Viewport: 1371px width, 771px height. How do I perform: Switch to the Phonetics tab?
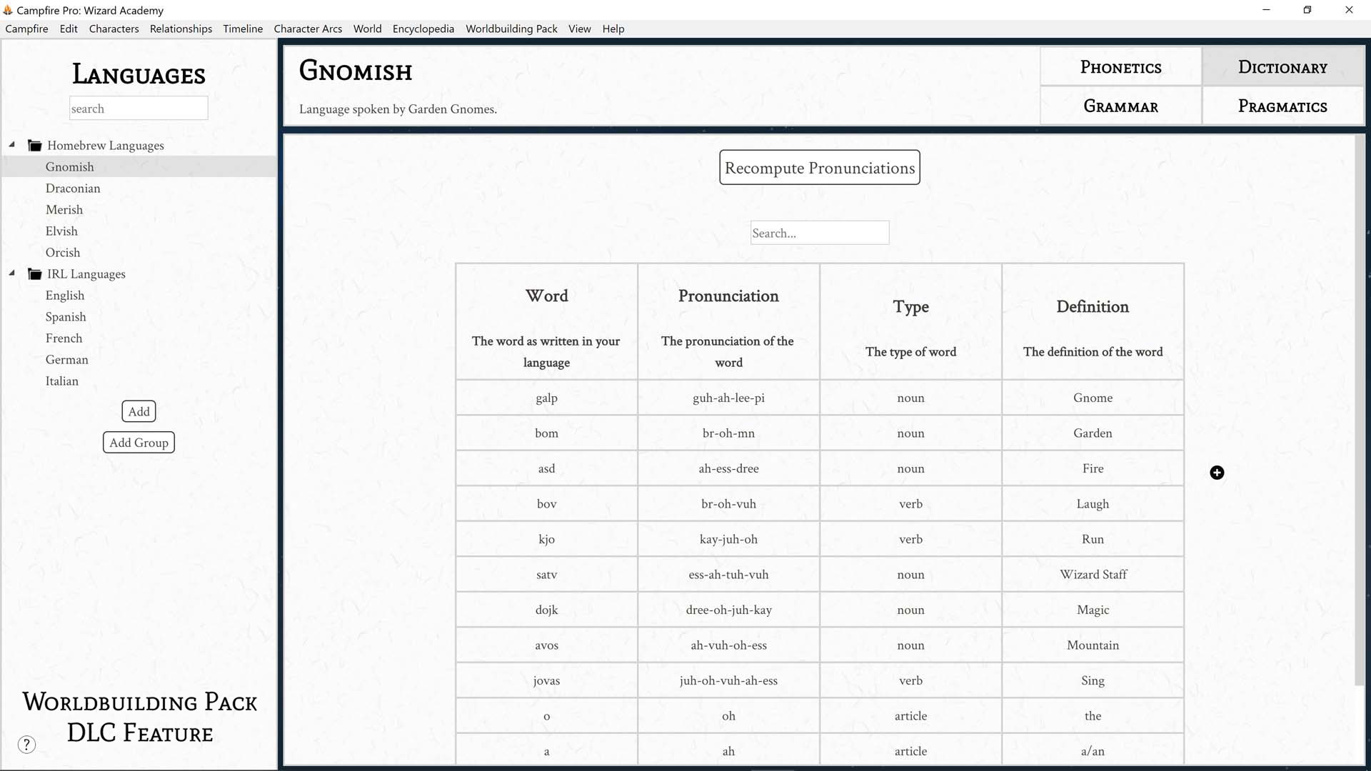pos(1120,66)
